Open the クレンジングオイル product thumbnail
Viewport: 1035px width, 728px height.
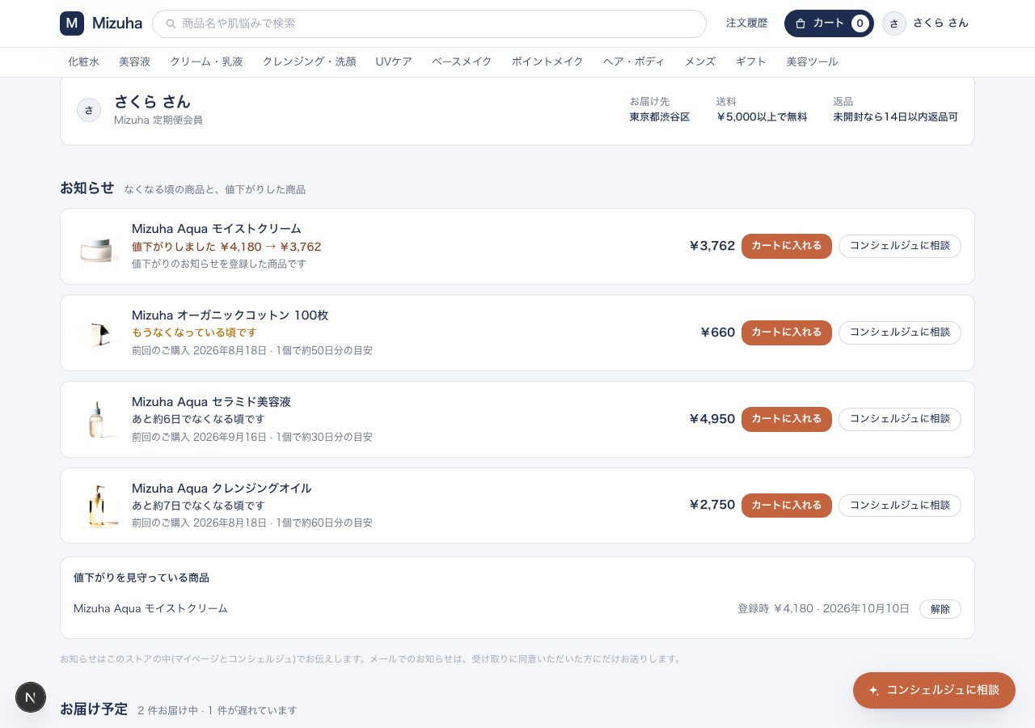pyautogui.click(x=98, y=506)
